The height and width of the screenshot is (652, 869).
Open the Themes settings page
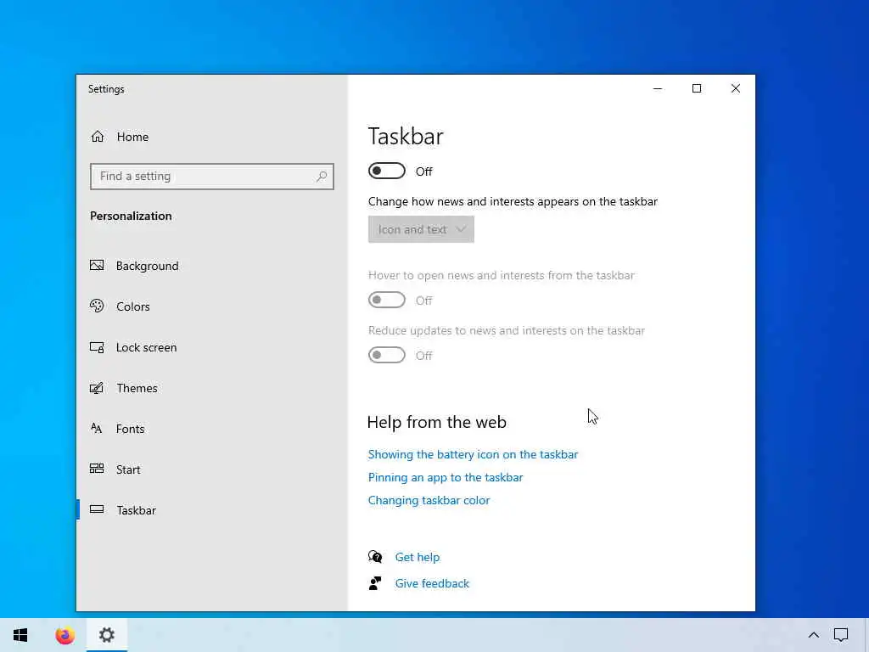click(x=211, y=387)
